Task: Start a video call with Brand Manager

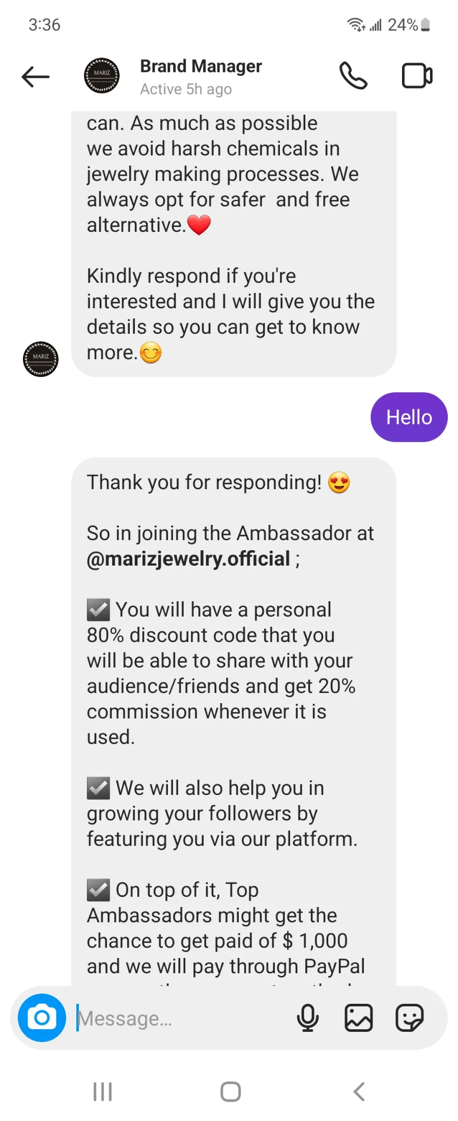Action: 417,76
